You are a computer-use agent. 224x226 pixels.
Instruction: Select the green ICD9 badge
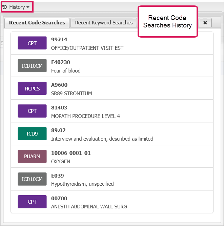click(32, 134)
